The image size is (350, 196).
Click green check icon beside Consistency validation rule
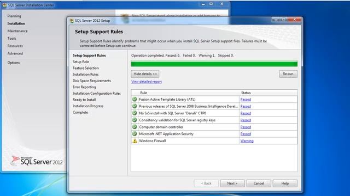pos(135,120)
